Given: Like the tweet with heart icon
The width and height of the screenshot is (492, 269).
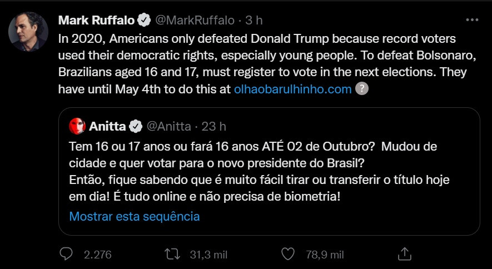Looking at the screenshot, I should [x=287, y=255].
